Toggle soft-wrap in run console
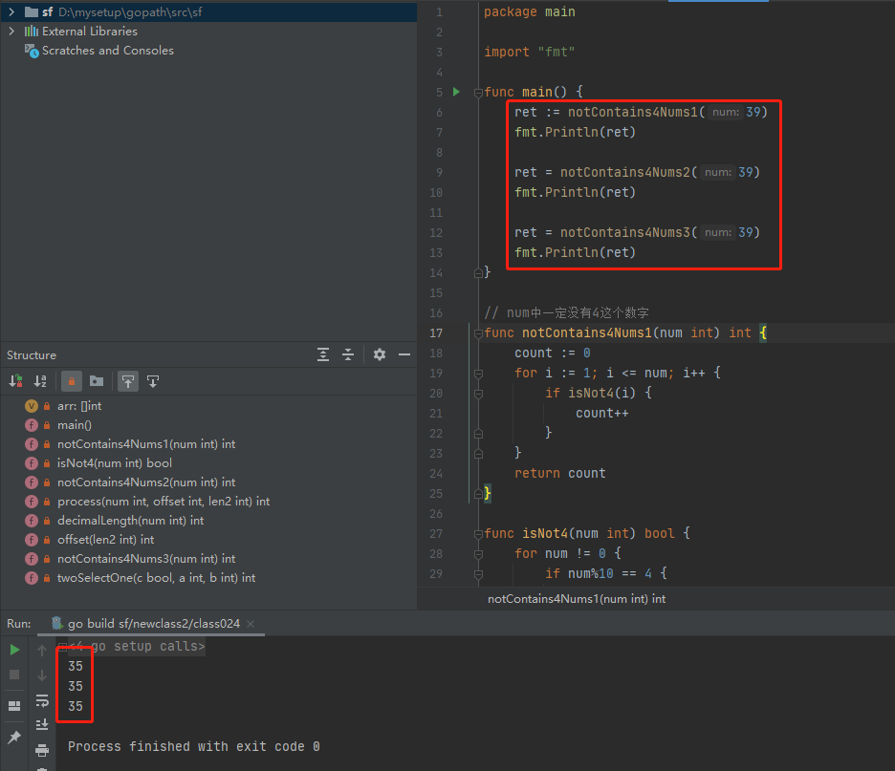The image size is (895, 771). coord(42,700)
